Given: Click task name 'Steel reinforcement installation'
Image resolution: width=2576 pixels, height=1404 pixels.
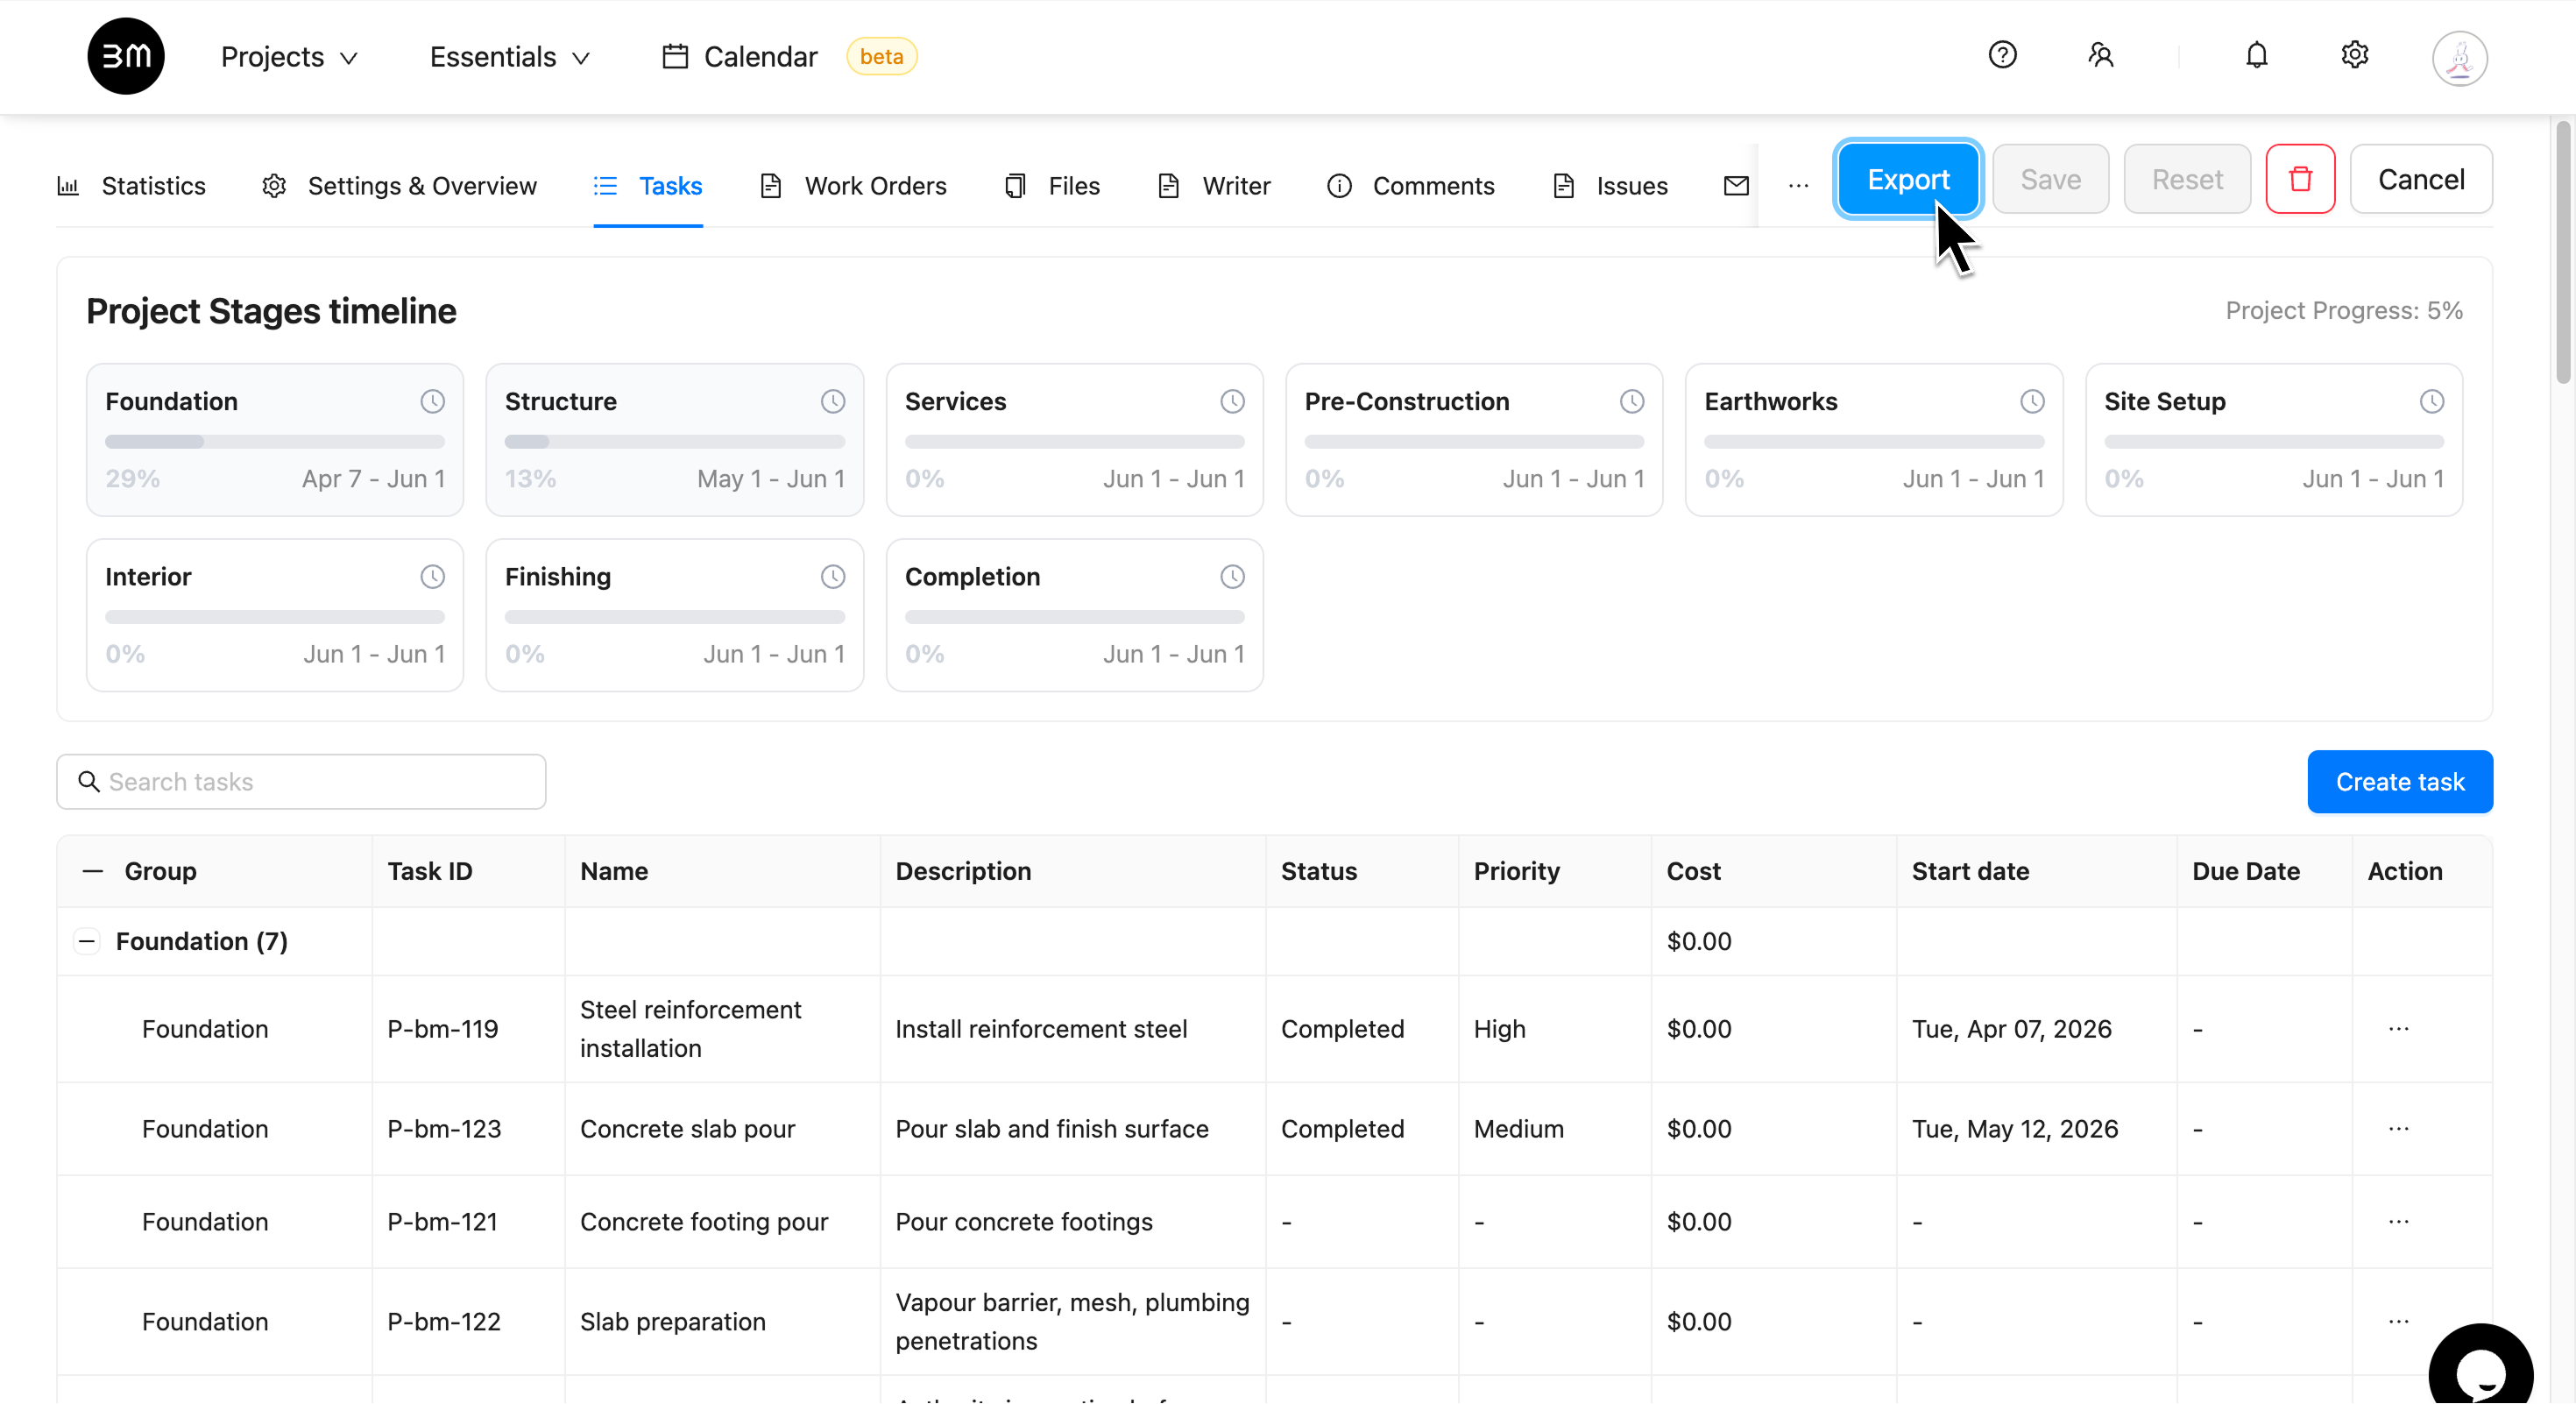Looking at the screenshot, I should click(690, 1028).
